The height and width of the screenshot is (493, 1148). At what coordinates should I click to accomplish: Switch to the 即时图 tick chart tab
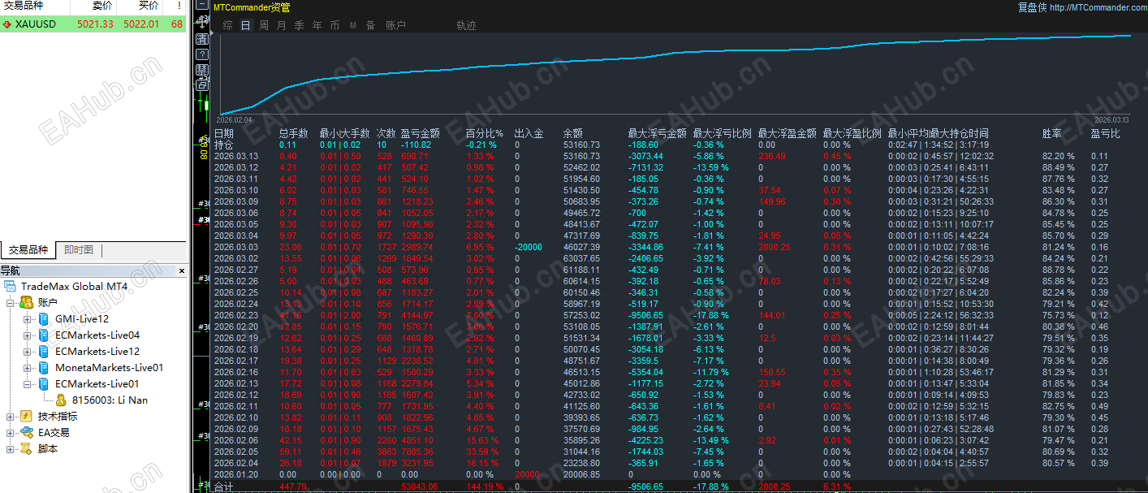(79, 250)
